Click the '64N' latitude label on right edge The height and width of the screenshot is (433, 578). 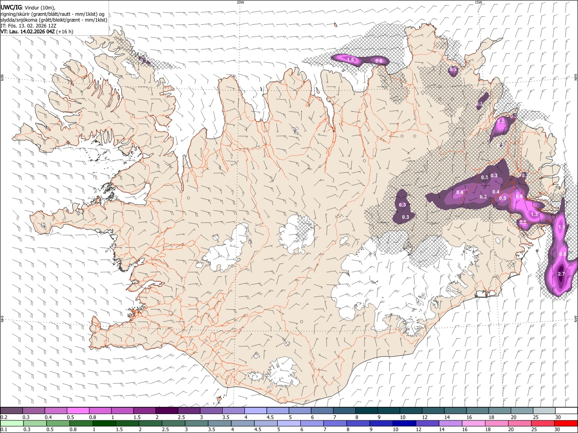pyautogui.click(x=576, y=318)
